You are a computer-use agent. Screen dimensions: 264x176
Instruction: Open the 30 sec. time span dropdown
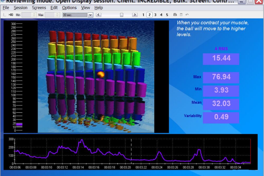pyautogui.click(x=91, y=15)
